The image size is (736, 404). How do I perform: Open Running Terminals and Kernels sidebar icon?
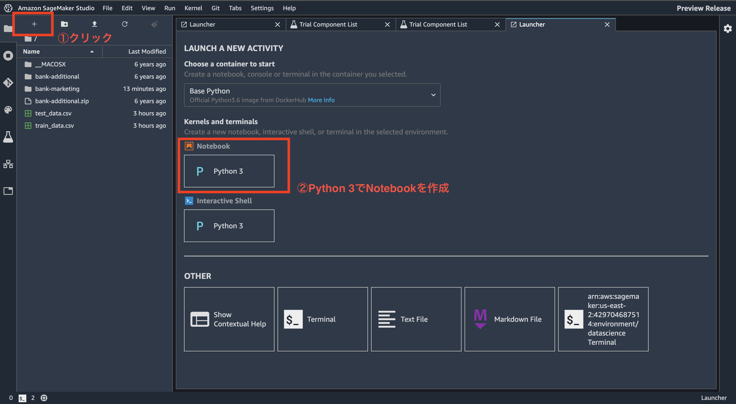[x=8, y=56]
